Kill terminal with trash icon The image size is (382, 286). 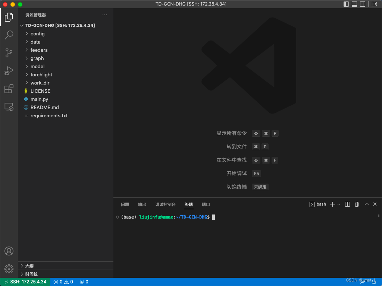click(357, 204)
